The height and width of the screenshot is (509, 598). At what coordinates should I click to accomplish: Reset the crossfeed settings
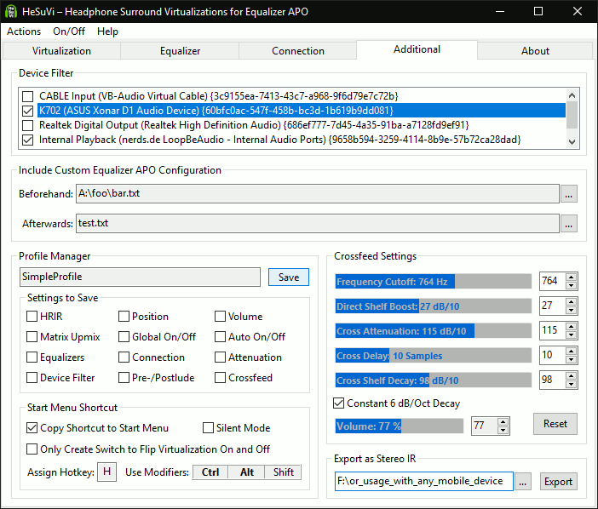click(x=555, y=424)
